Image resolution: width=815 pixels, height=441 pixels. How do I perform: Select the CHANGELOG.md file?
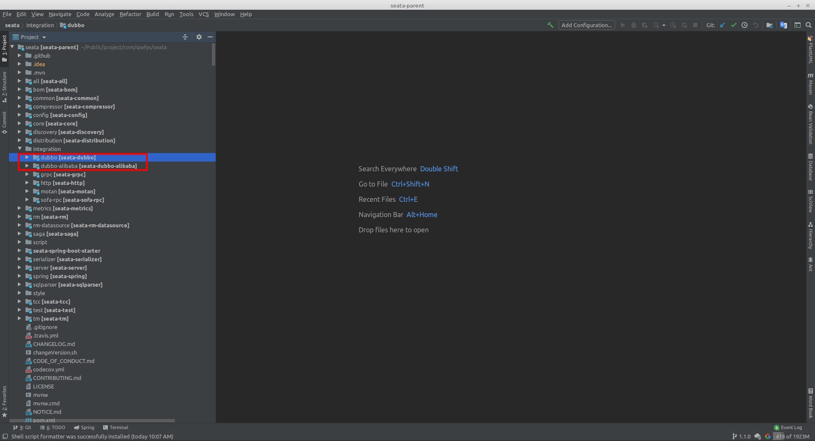[x=50, y=344]
